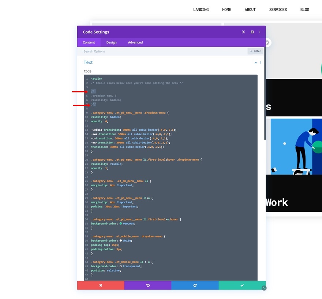The width and height of the screenshot is (322, 299).
Task: Collapse the Text section chevron
Action: [256, 63]
